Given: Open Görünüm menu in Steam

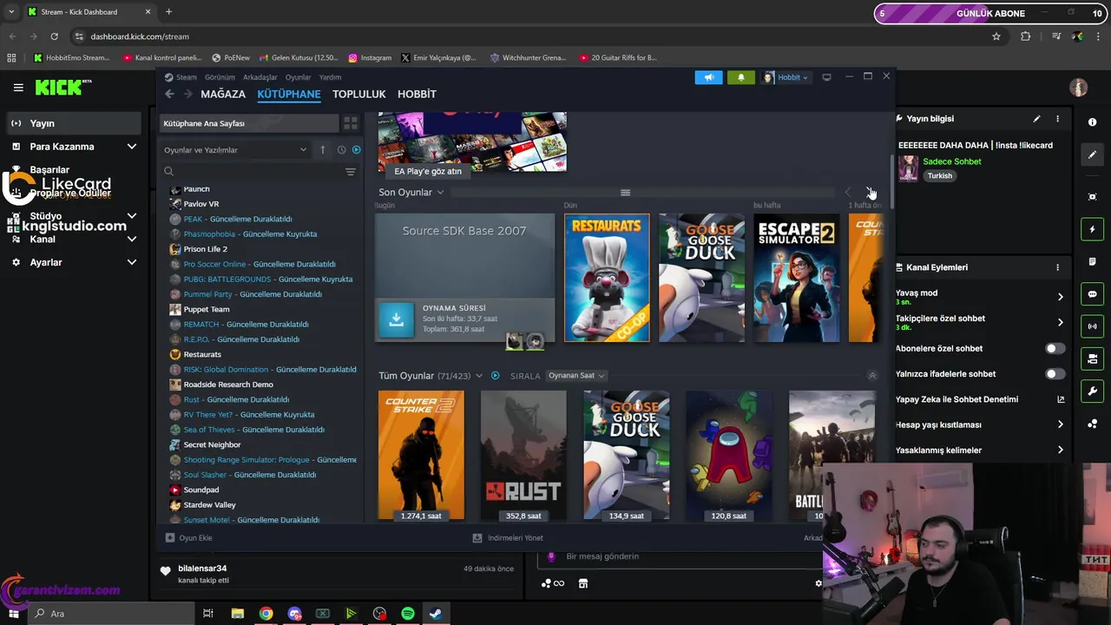Looking at the screenshot, I should click(220, 77).
